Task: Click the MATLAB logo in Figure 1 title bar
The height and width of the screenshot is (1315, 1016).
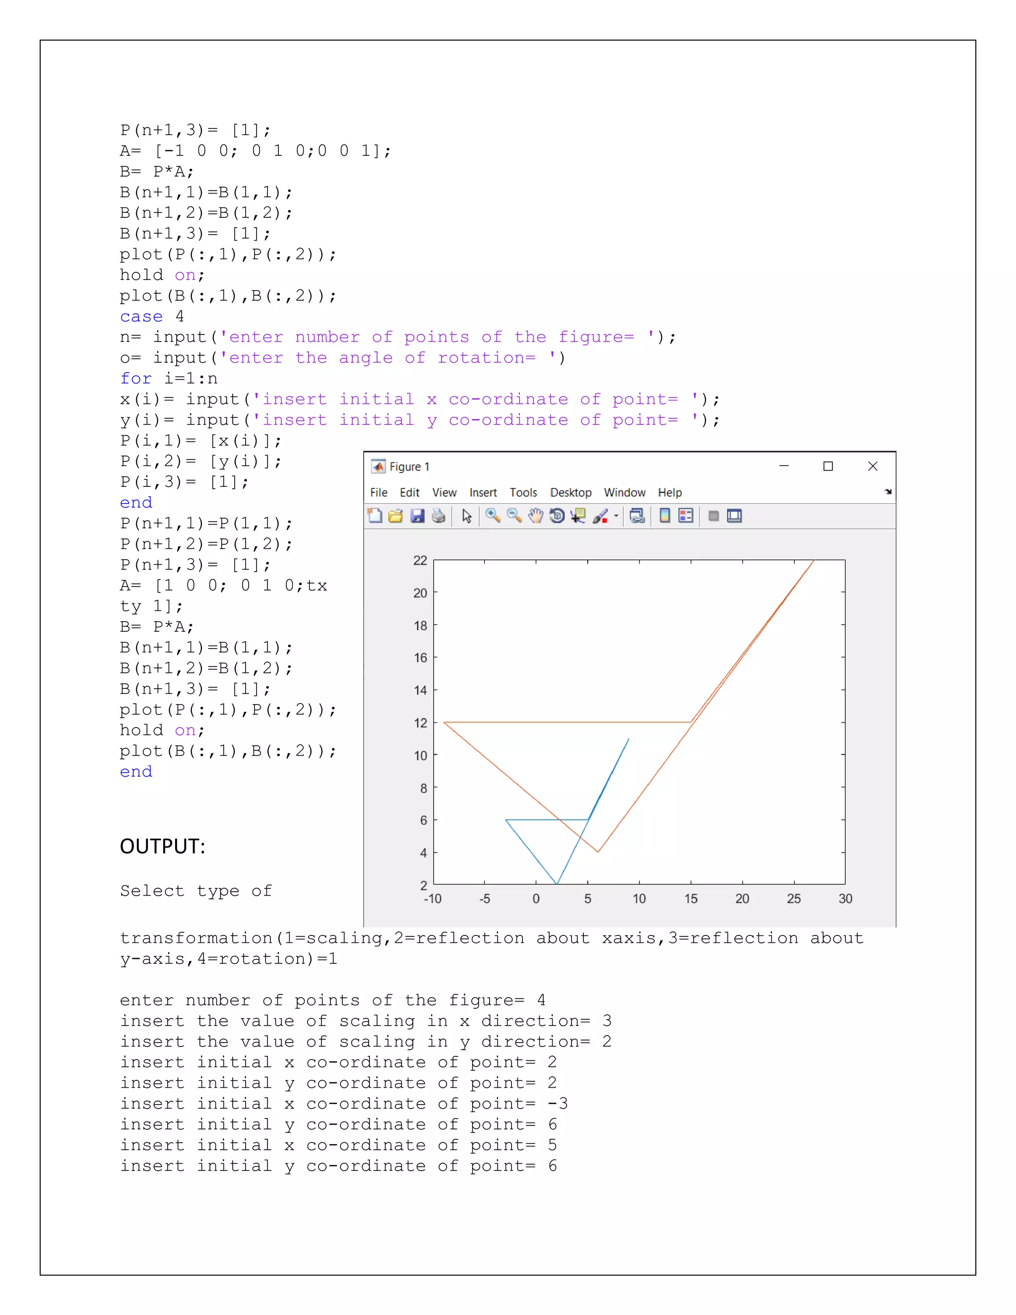Action: tap(379, 466)
